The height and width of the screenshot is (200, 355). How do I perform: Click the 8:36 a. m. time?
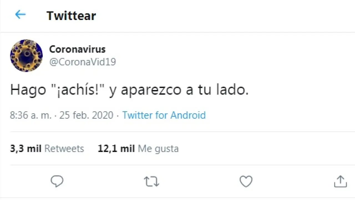tap(31, 115)
